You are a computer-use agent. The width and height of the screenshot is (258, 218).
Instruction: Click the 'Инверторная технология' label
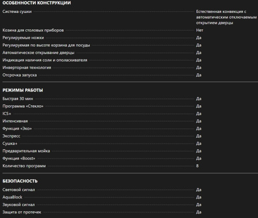pyautogui.click(x=27, y=68)
